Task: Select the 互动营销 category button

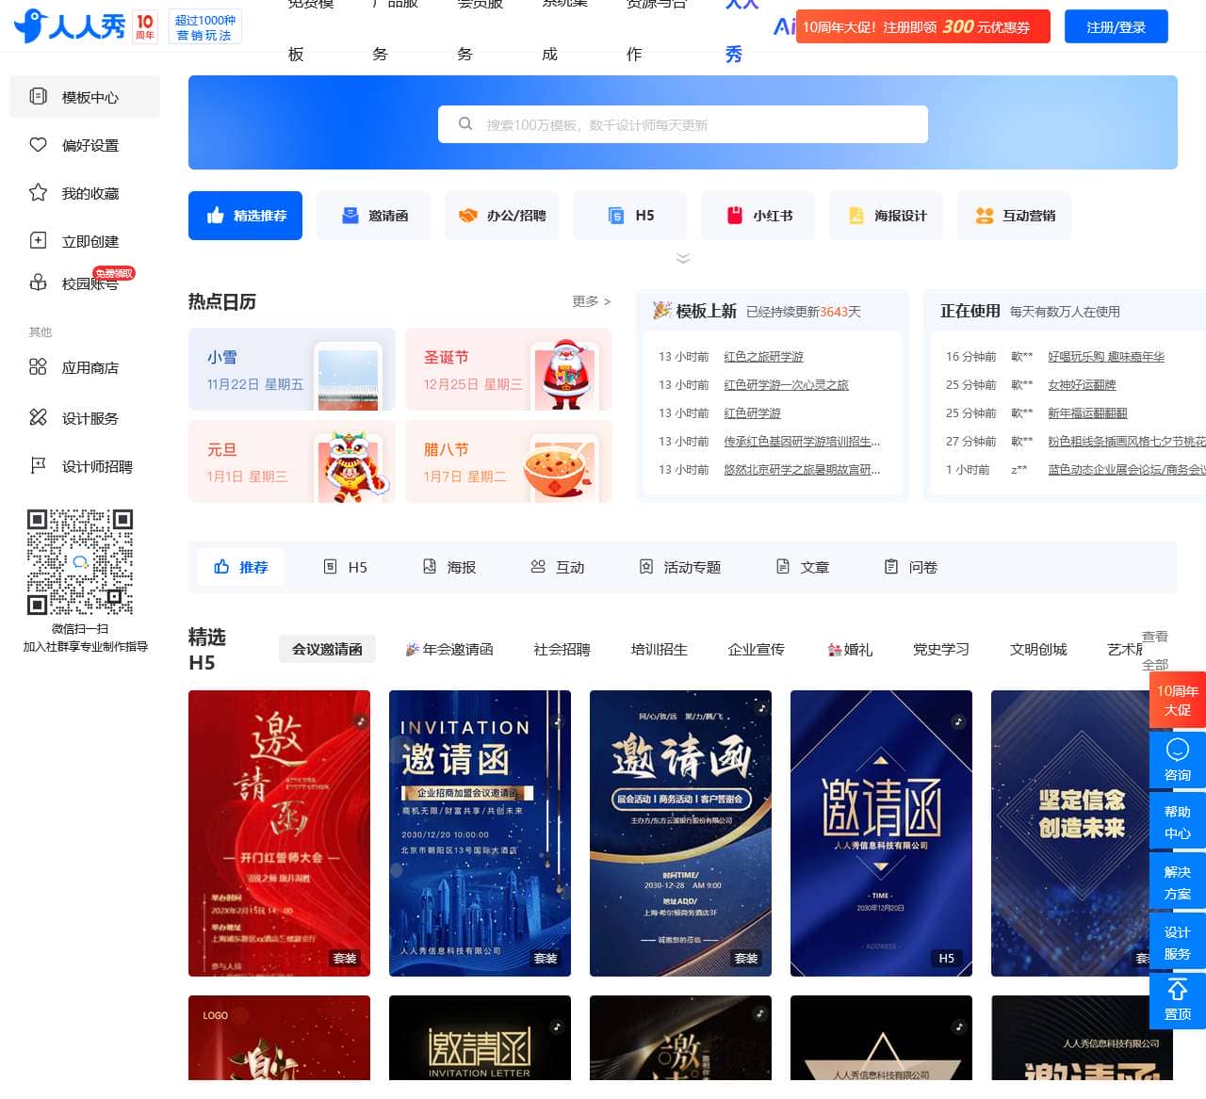Action: (1014, 216)
